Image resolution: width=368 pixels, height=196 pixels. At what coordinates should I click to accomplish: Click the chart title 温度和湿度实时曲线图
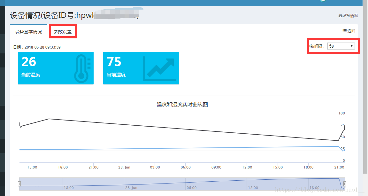pyautogui.click(x=182, y=104)
